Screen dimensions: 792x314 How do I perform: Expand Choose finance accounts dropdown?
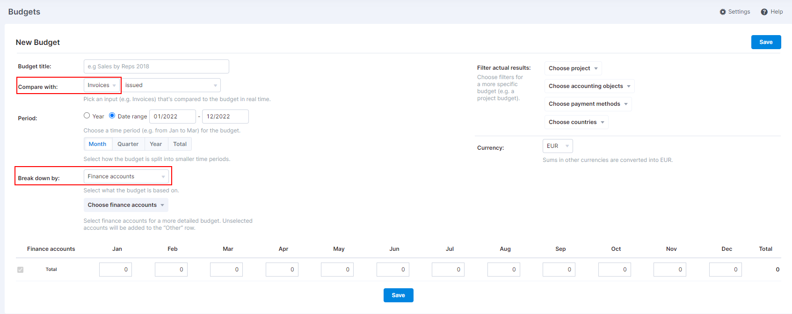126,205
